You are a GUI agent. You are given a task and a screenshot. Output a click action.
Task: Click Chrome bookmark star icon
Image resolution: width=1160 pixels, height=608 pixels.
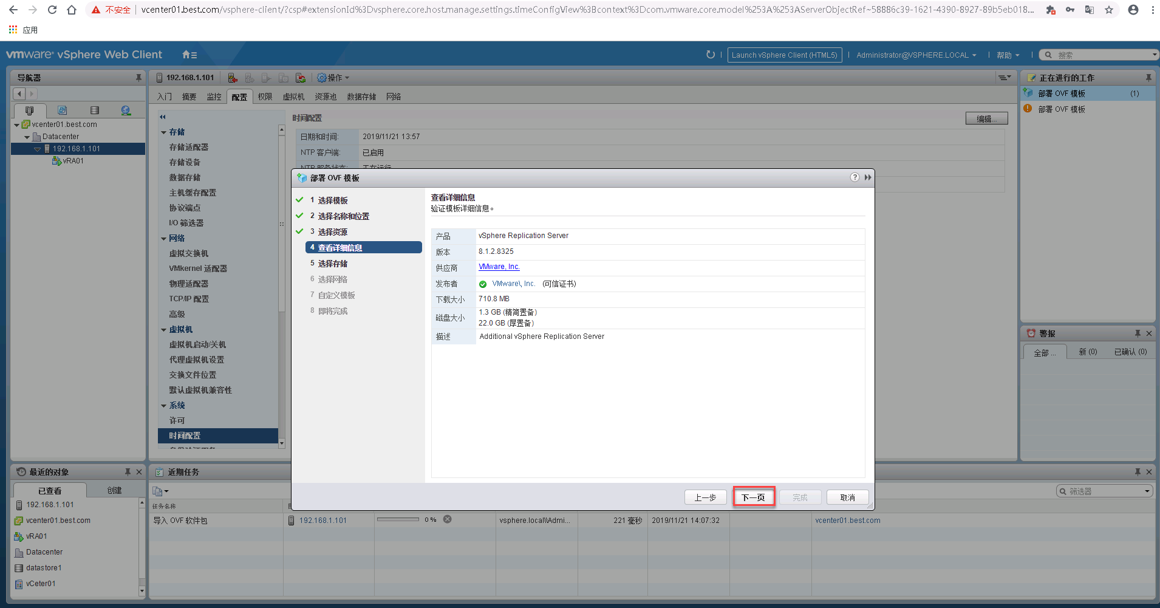pos(1109,10)
